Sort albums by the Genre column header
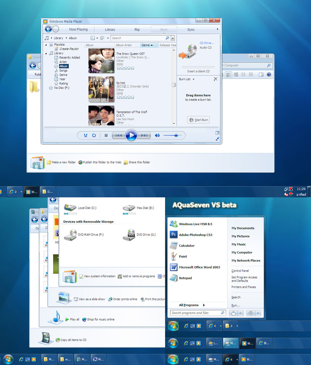 pos(149,45)
